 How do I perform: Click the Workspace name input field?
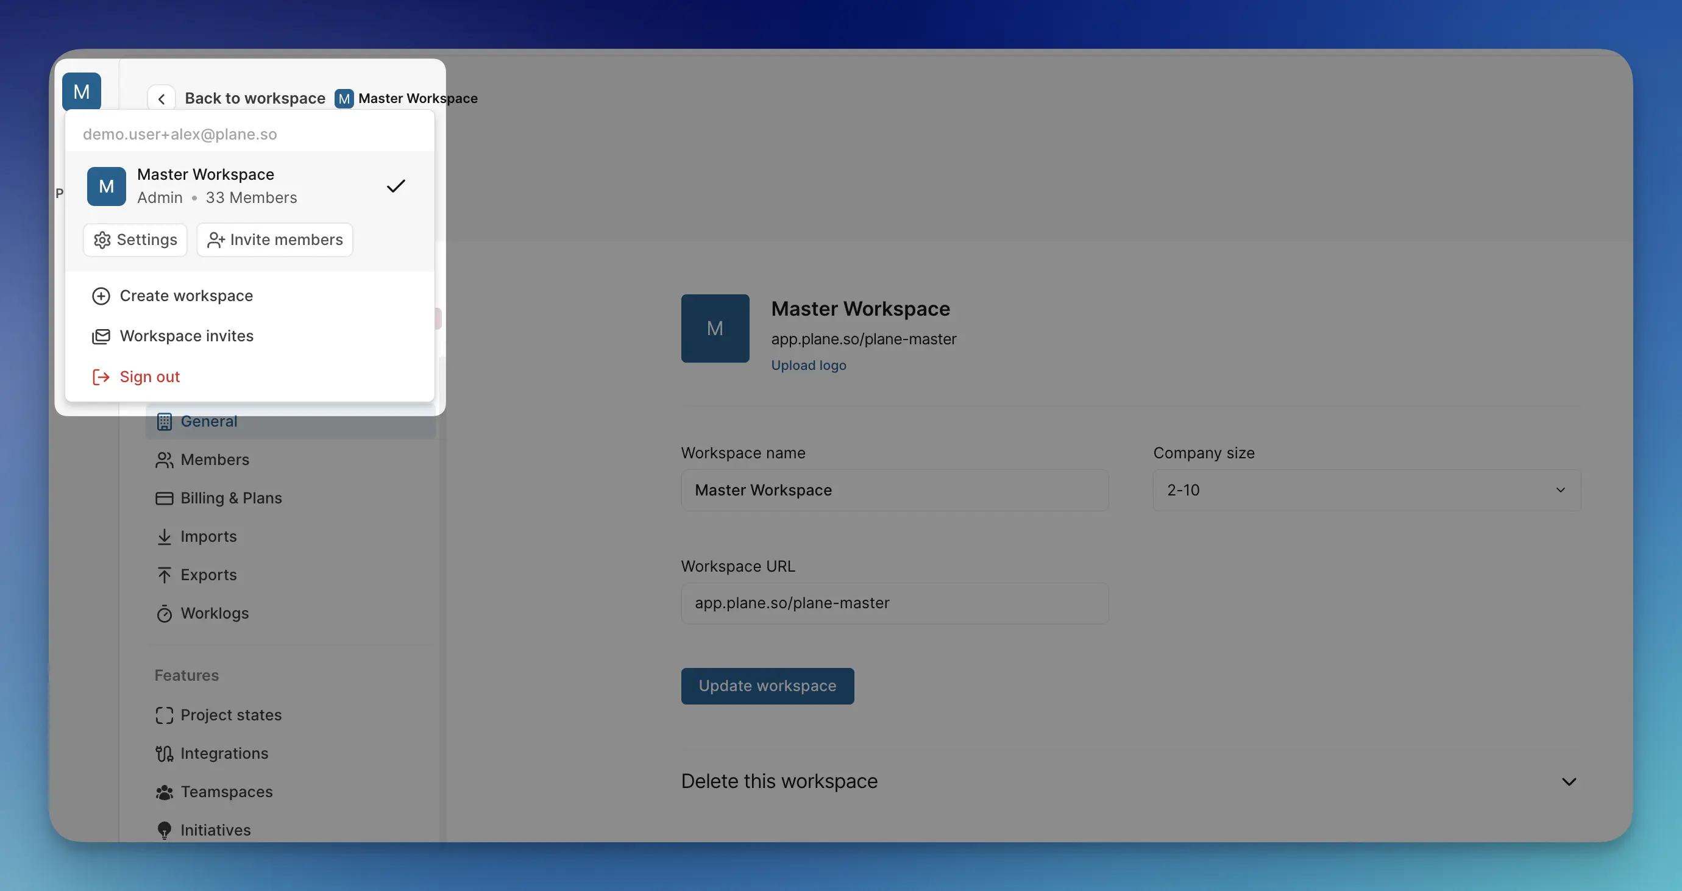895,490
